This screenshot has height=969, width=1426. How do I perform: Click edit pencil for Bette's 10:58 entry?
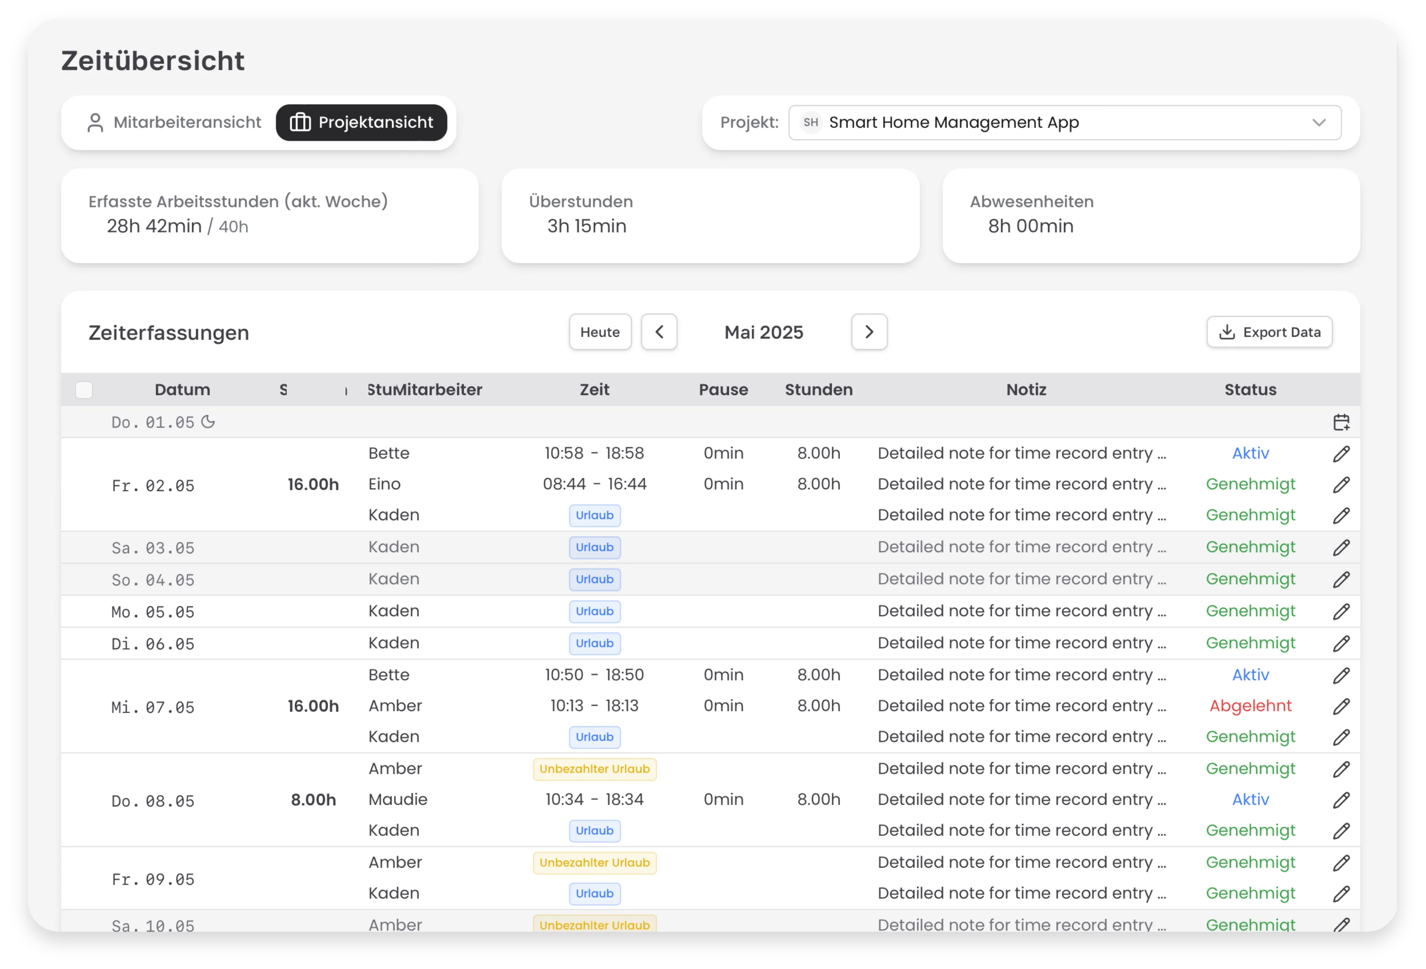1341,453
